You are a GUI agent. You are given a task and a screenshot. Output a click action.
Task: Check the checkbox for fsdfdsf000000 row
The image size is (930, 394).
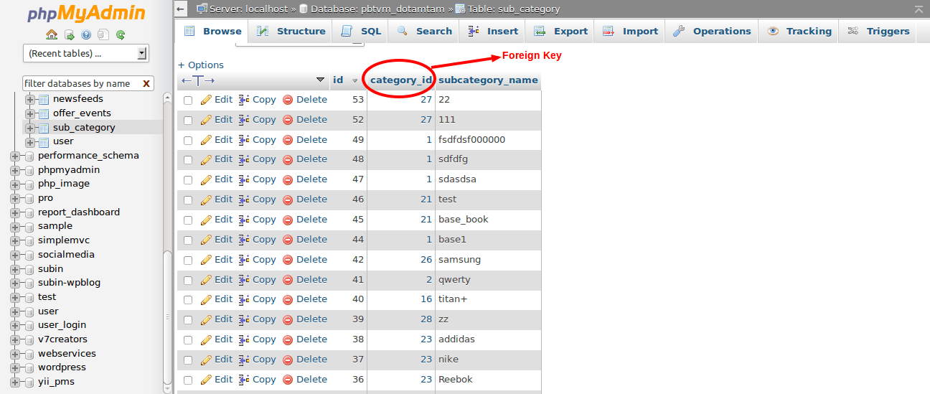tap(188, 141)
